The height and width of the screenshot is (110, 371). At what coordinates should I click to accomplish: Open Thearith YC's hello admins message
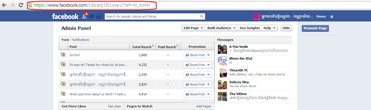(253, 73)
